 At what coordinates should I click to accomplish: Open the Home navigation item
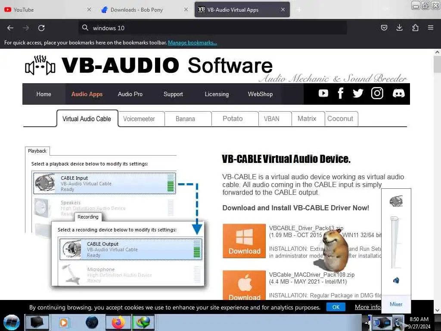[43, 94]
